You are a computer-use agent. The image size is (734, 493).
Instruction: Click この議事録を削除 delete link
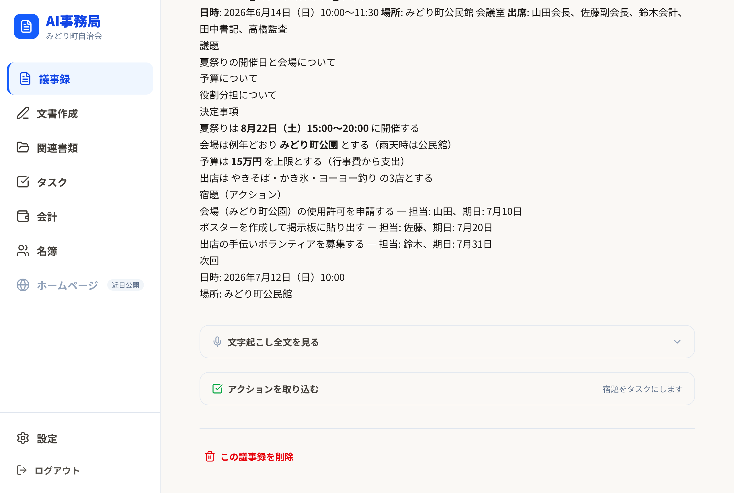[249, 457]
